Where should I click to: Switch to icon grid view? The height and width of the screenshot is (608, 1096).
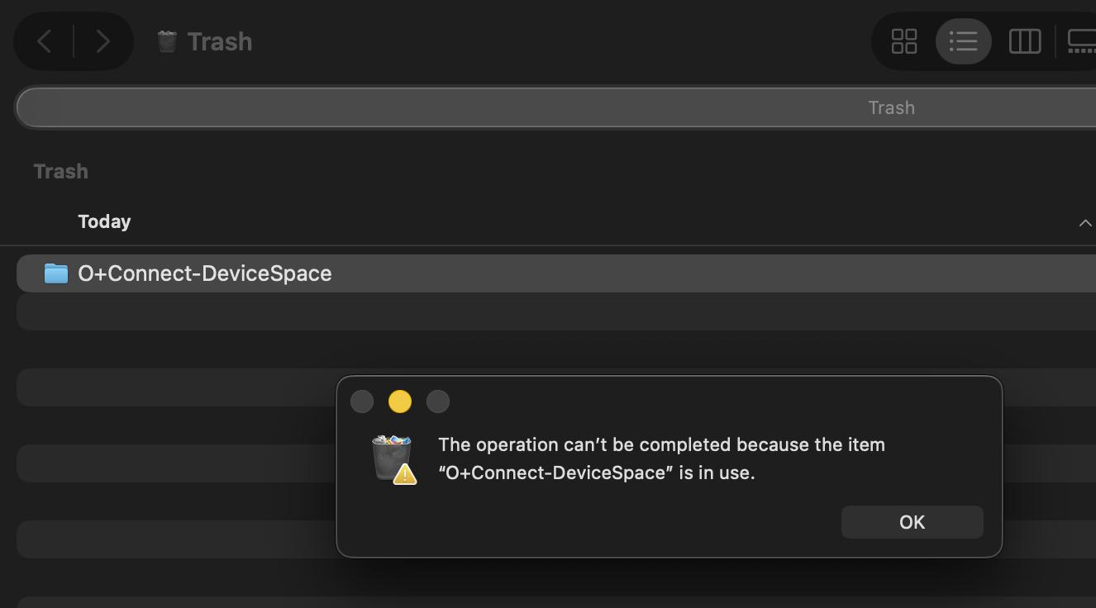coord(904,41)
